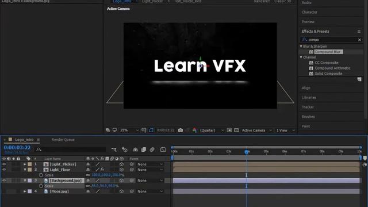Open the composition mini-flowchart

(114, 149)
